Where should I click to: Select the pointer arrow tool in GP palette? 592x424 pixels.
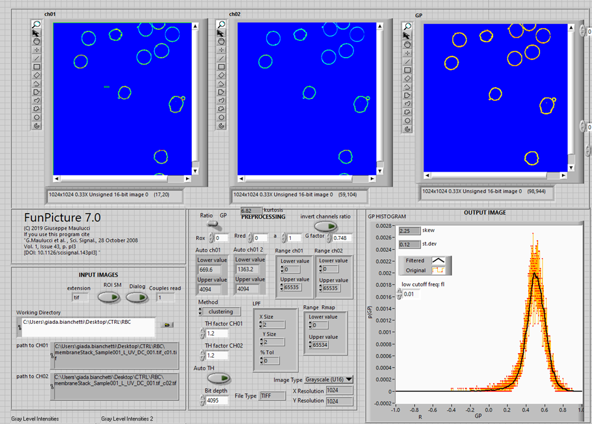pyautogui.click(x=407, y=36)
